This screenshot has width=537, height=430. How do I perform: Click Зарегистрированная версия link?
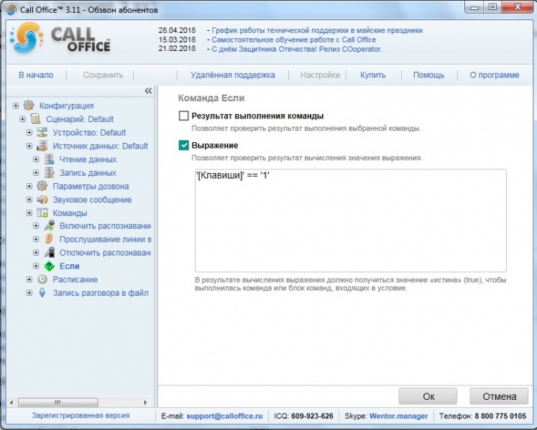pyautogui.click(x=81, y=416)
